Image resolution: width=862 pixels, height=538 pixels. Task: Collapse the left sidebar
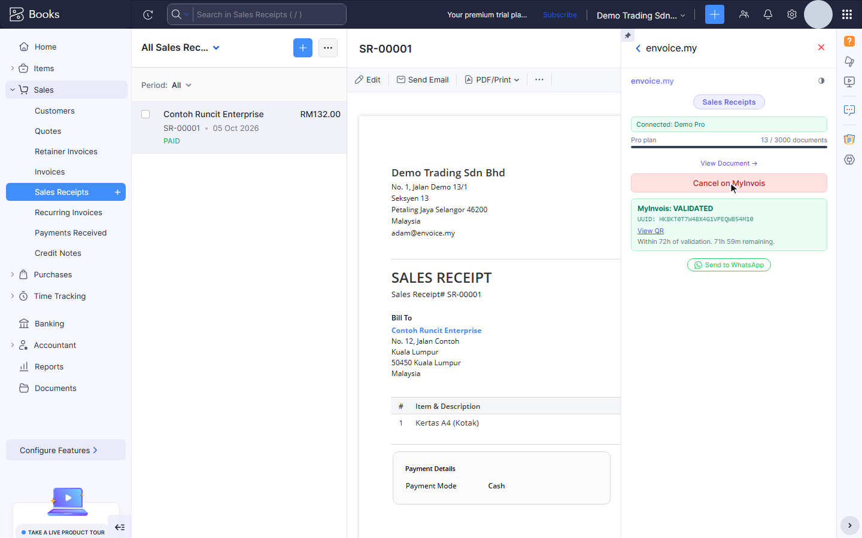click(120, 527)
